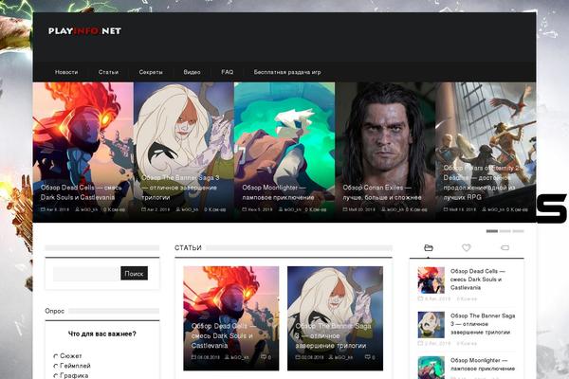Open Dead Cells review slider card
Image resolution: width=569 pixels, height=379 pixels.
pos(83,152)
